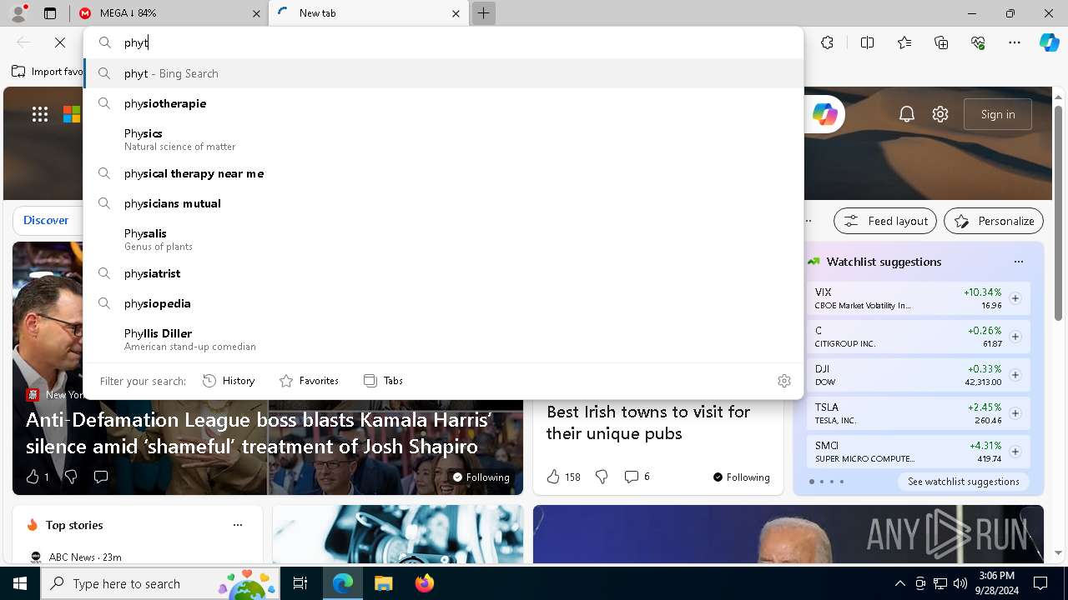The width and height of the screenshot is (1068, 600).
Task: Select physical therapy near me suggestion
Action: 444,173
